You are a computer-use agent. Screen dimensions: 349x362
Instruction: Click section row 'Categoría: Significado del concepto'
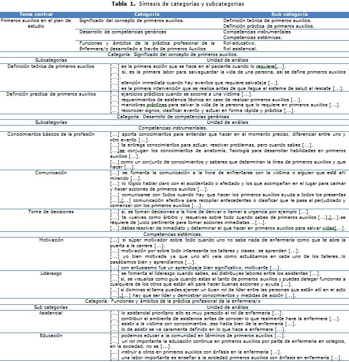click(x=174, y=54)
